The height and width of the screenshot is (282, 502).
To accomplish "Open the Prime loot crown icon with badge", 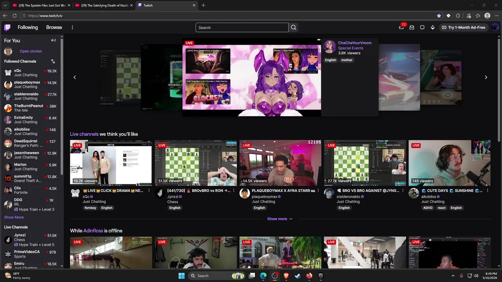I will [401, 27].
